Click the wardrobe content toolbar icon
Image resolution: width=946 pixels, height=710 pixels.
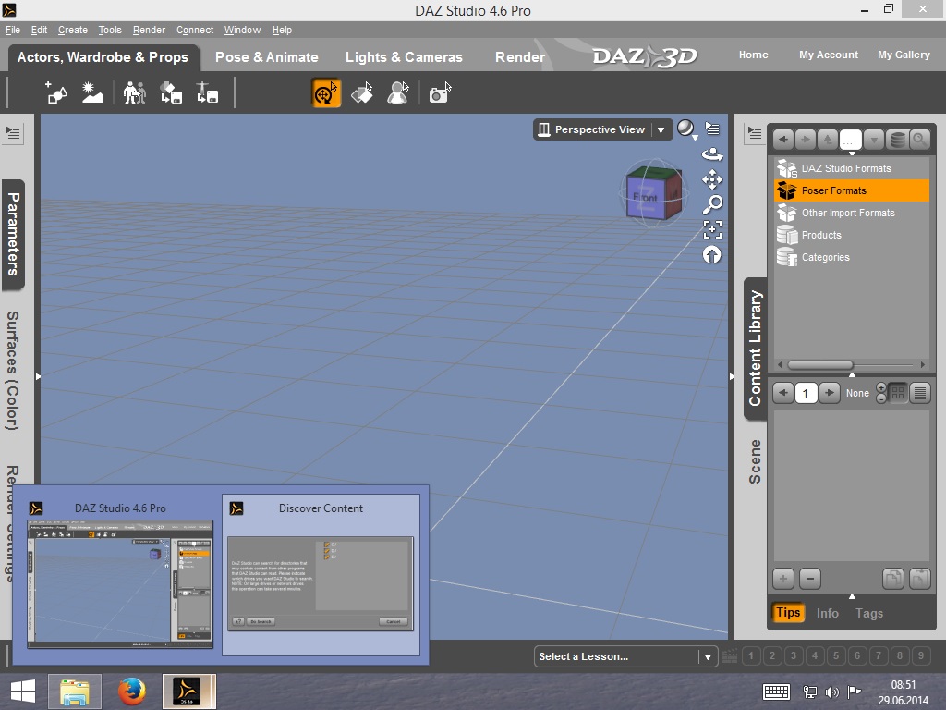point(171,93)
